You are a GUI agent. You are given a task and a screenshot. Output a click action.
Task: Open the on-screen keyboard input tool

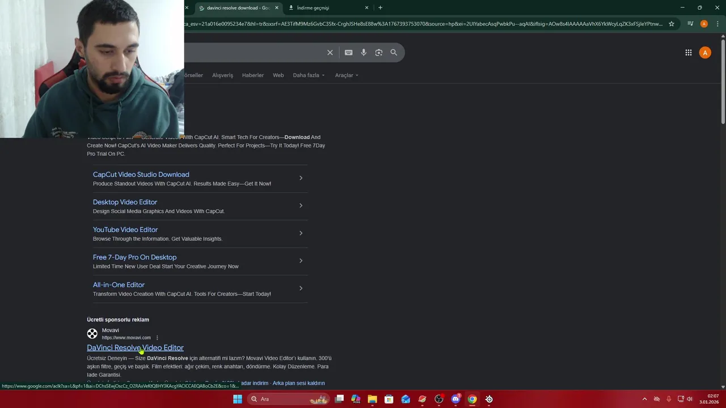point(348,53)
